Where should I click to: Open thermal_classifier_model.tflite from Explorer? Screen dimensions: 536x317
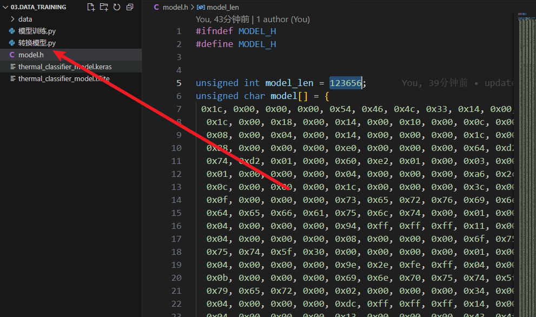[x=64, y=78]
